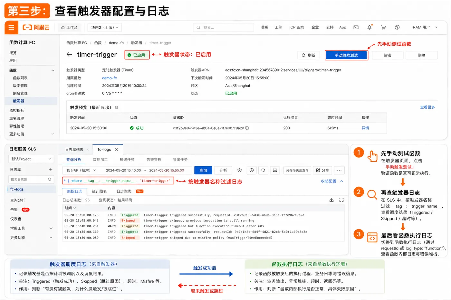The height and width of the screenshot is (300, 451).
Task: Click the circled-arrow icon next to the gear
Action: pos(252,170)
